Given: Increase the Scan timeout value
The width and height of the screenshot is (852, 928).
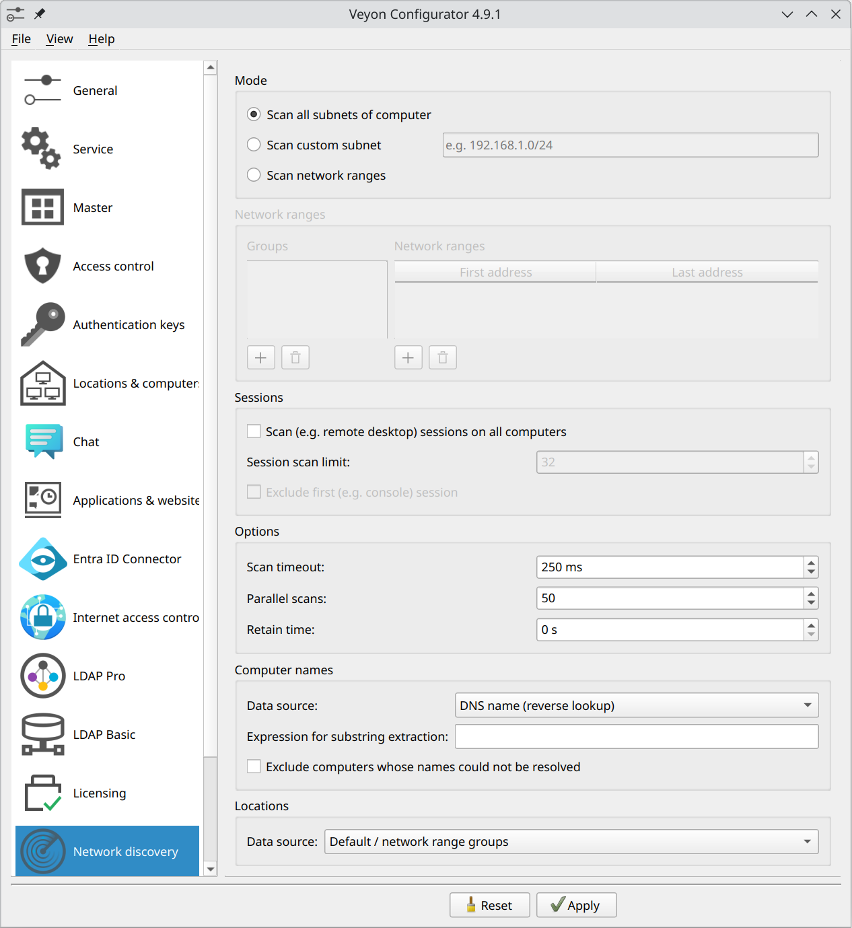Looking at the screenshot, I should 811,563.
